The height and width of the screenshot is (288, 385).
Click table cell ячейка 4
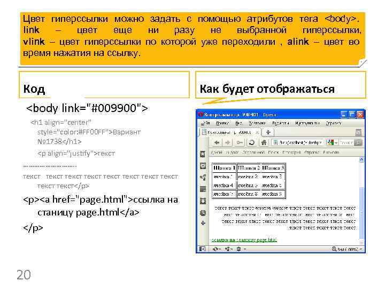[224, 186]
